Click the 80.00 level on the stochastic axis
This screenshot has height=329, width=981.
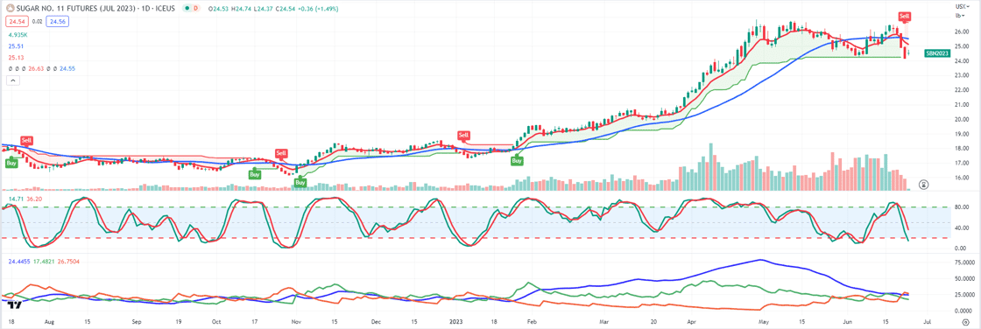(961, 207)
